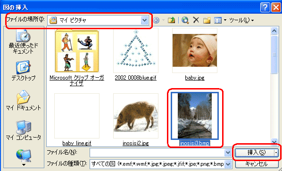
Task: Click the 2002_0008blue.gif file name
Action: (x=136, y=78)
